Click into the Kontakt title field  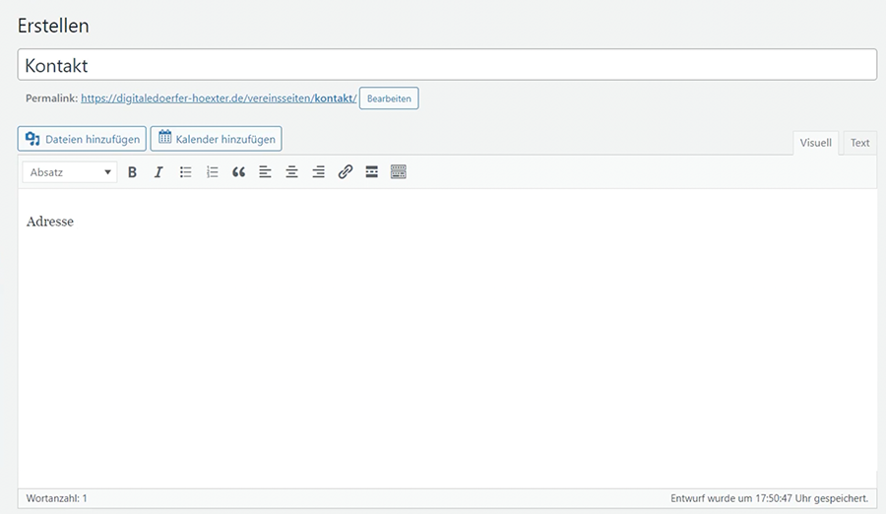tap(447, 65)
